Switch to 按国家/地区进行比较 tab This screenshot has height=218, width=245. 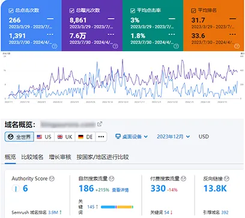point(103,157)
